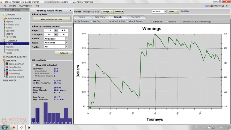
Task: Expand the Suggested FAQs dropdown arrow
Action: tap(229, 6)
